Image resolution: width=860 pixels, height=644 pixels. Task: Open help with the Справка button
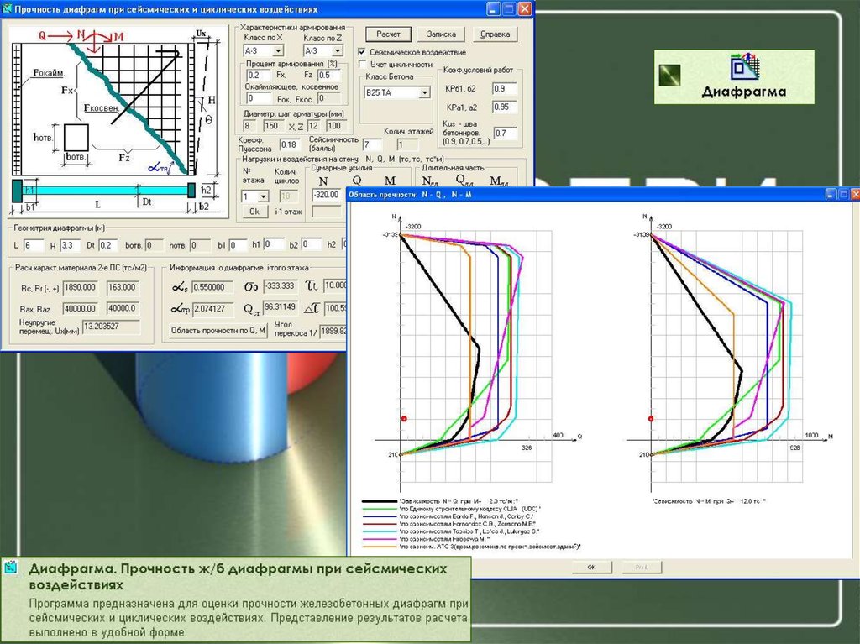click(x=496, y=34)
